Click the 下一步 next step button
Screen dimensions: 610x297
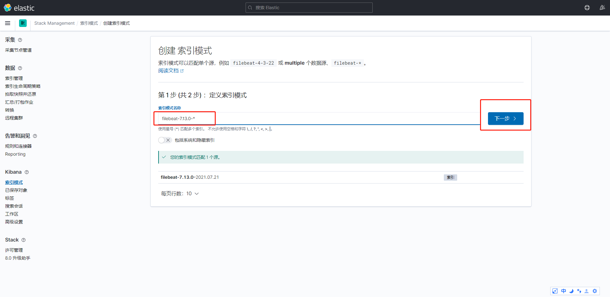coord(505,119)
